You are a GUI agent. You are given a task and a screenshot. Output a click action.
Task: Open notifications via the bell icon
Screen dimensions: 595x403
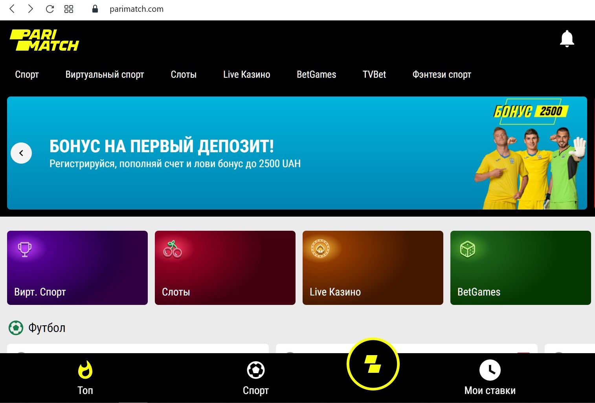[x=567, y=39]
